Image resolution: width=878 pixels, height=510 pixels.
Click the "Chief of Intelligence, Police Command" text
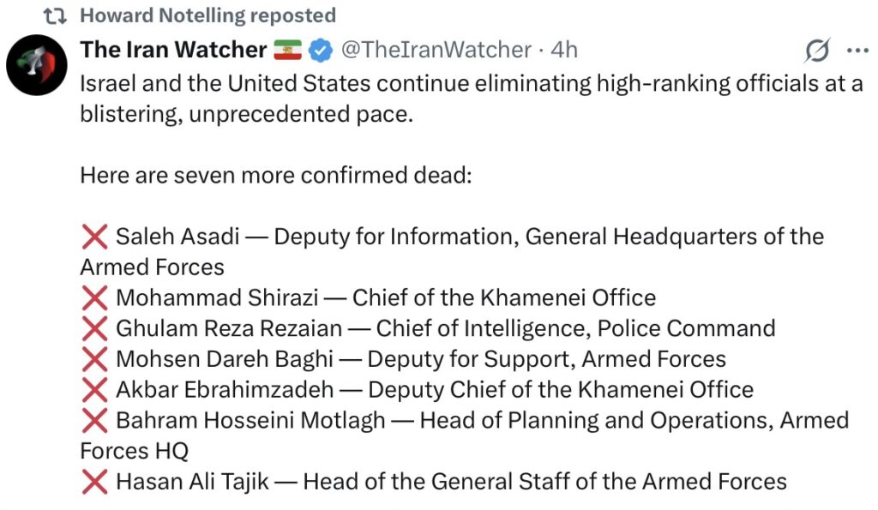[575, 328]
